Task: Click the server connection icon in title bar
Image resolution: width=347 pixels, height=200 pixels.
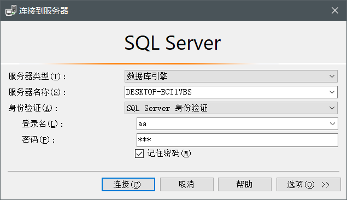Action: (x=11, y=10)
